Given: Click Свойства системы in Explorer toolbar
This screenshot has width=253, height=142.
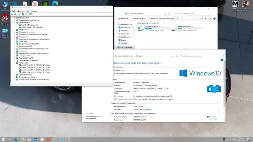Looking at the screenshot, I should (139, 19).
